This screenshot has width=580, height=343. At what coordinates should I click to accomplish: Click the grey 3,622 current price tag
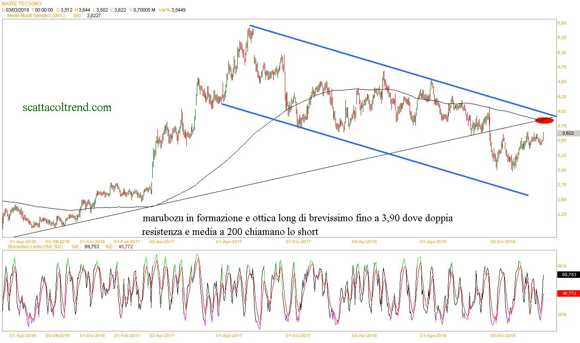coord(568,133)
